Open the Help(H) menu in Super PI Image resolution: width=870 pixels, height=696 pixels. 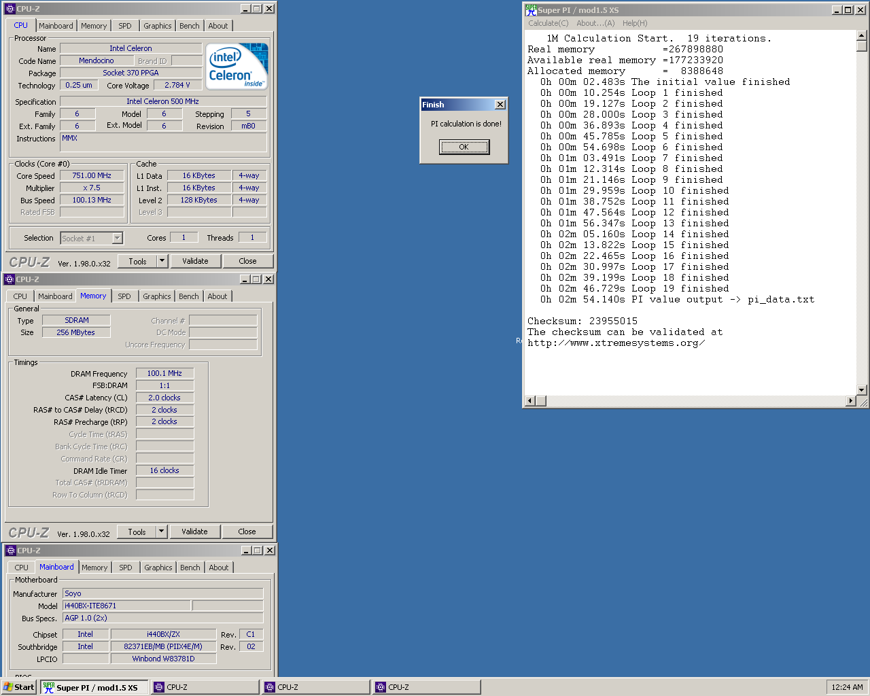635,23
